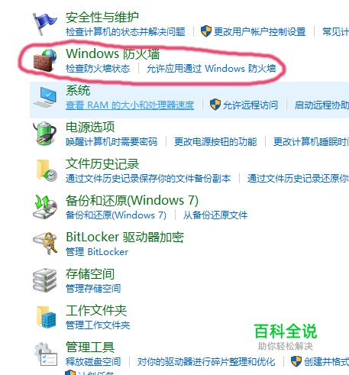
Task: Click the File History folder clock icon
Action: point(47,170)
